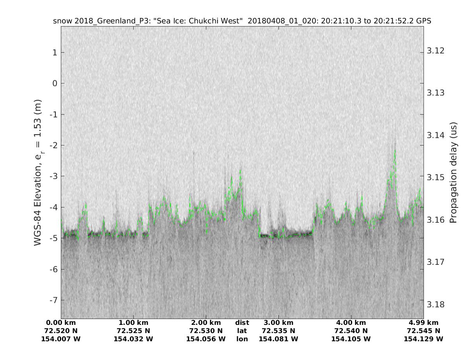The height and width of the screenshot is (351, 468).
Task: Click the tallest green peak near 4.6 km
Action: click(395, 151)
